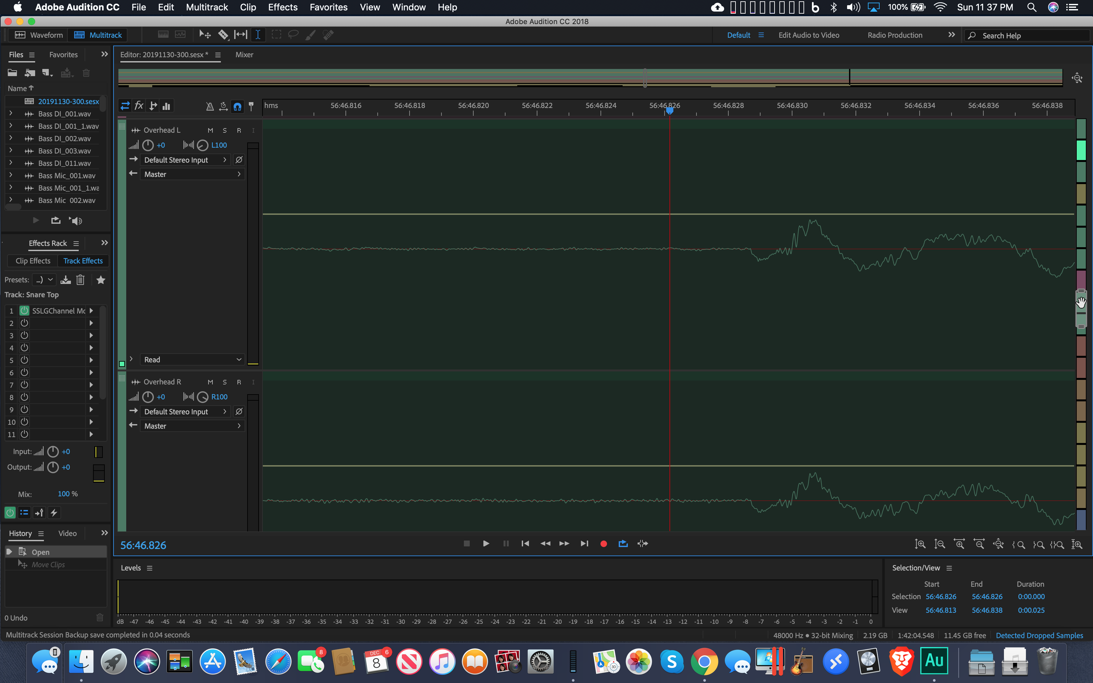Solo the Overhead R track
Screen dimensions: 1093x683
[224, 382]
